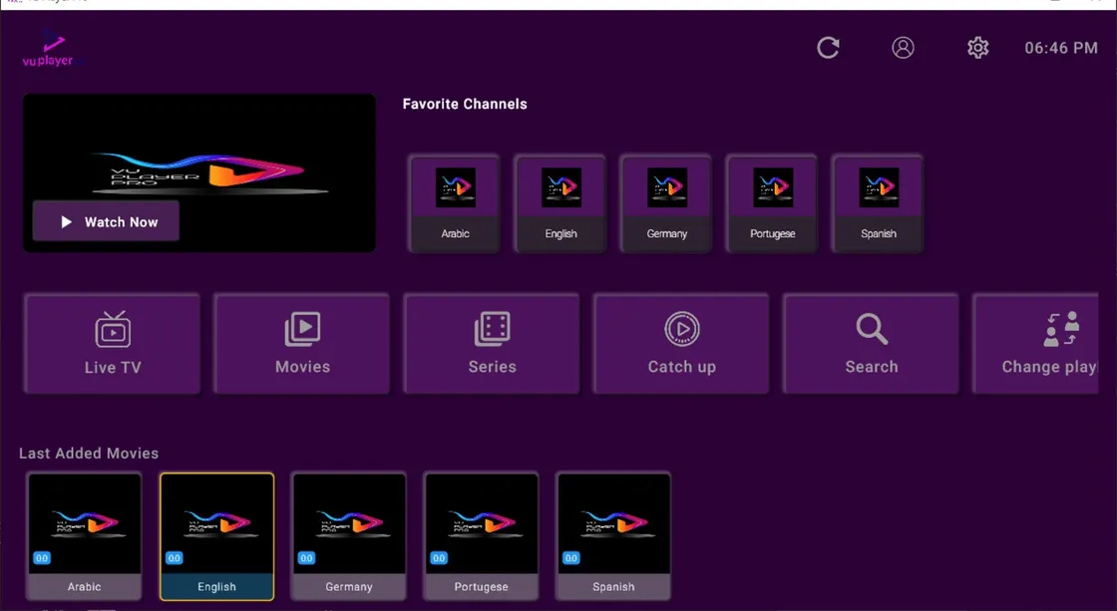Image resolution: width=1117 pixels, height=611 pixels.
Task: Click the 06:46 PM clock text
Action: click(x=1061, y=48)
